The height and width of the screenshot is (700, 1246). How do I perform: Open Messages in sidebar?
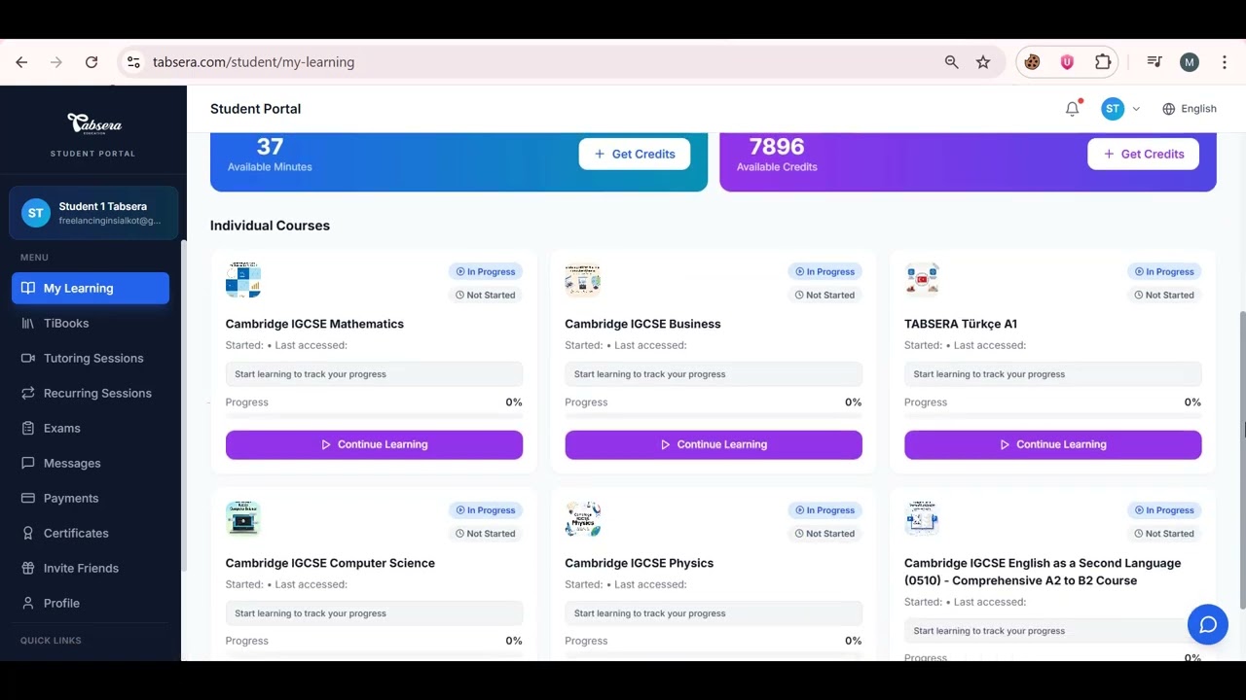(x=91, y=463)
